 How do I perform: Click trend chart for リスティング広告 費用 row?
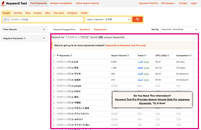point(140,68)
